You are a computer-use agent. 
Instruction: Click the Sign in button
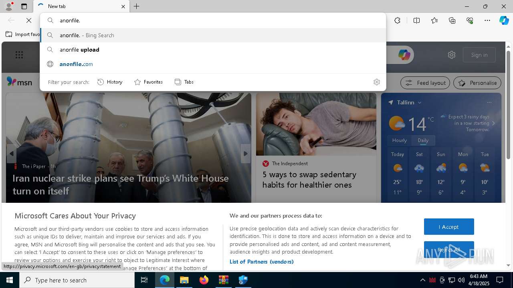tap(479, 55)
